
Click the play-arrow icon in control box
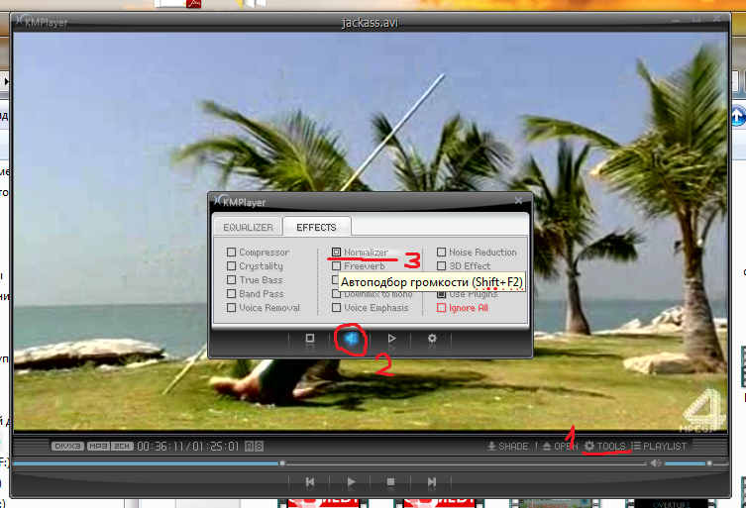392,339
